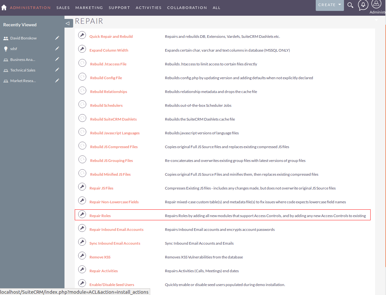This screenshot has width=386, height=295.
Task: Open the search magnifier icon
Action: tap(350, 5)
